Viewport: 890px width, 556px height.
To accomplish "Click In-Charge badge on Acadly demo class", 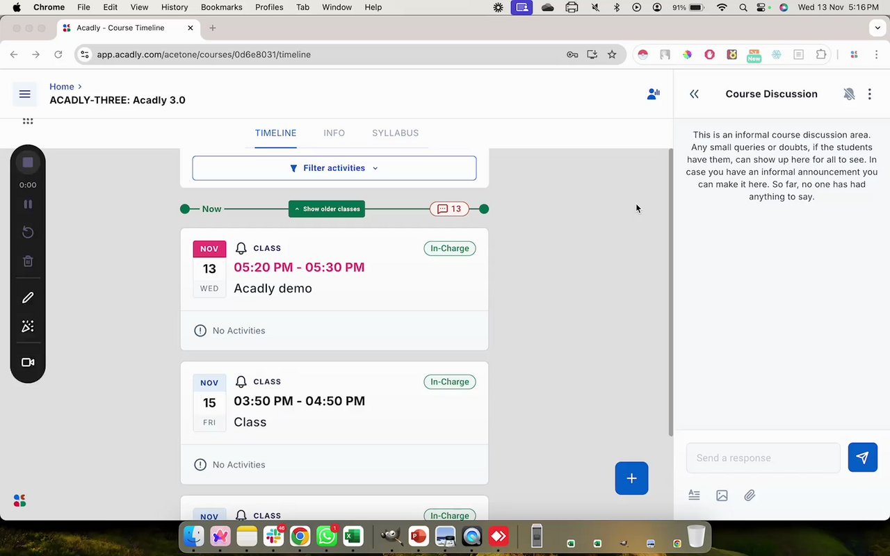I will [450, 248].
